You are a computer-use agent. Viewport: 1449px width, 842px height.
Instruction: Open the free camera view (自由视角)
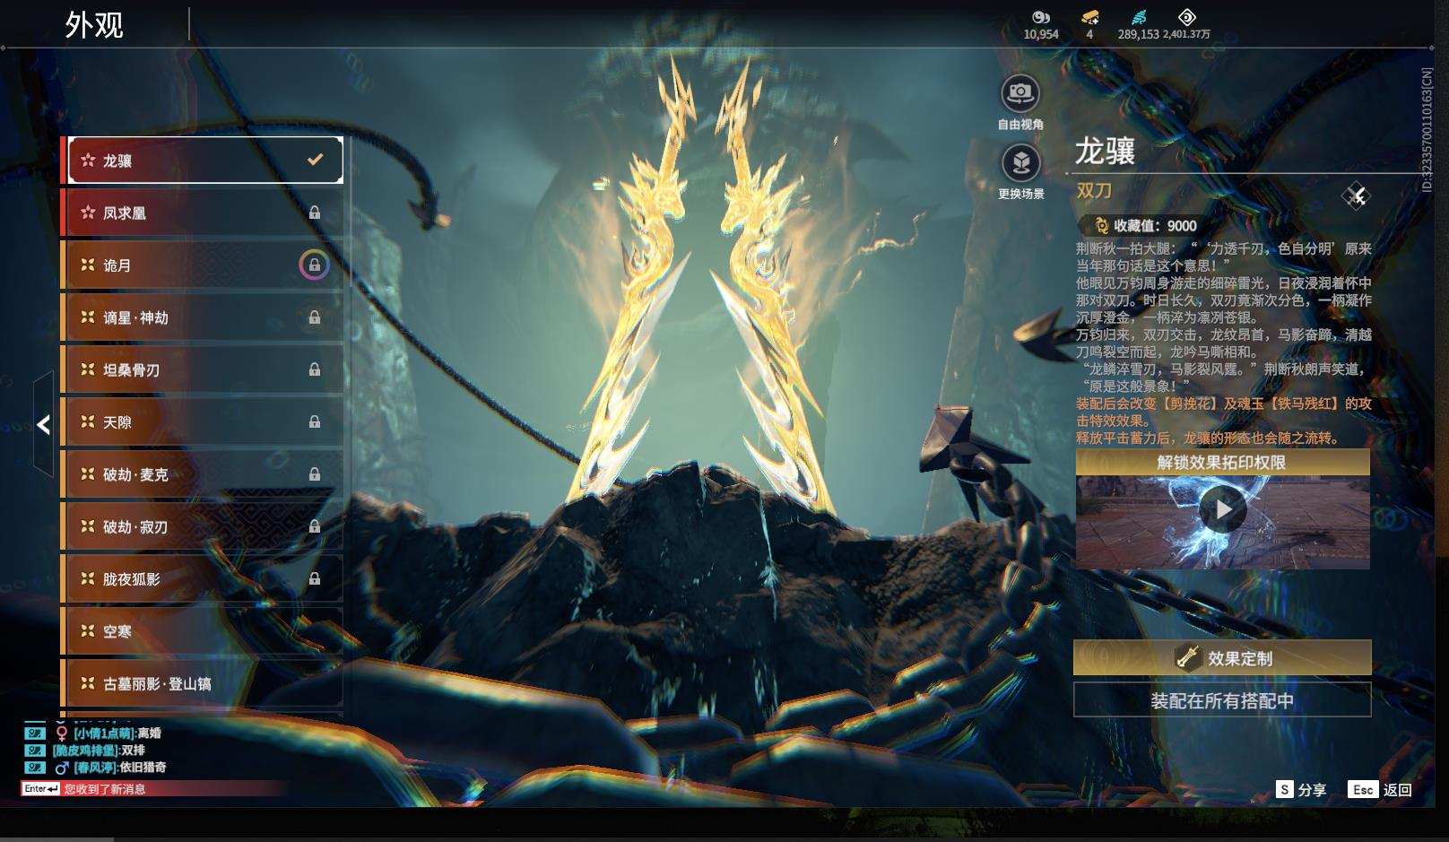pyautogui.click(x=1020, y=93)
